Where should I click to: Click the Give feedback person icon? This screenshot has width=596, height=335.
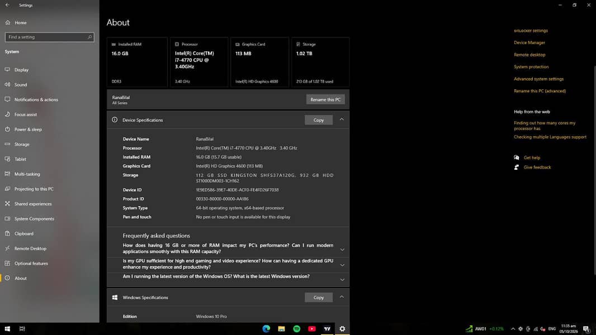[x=516, y=167]
